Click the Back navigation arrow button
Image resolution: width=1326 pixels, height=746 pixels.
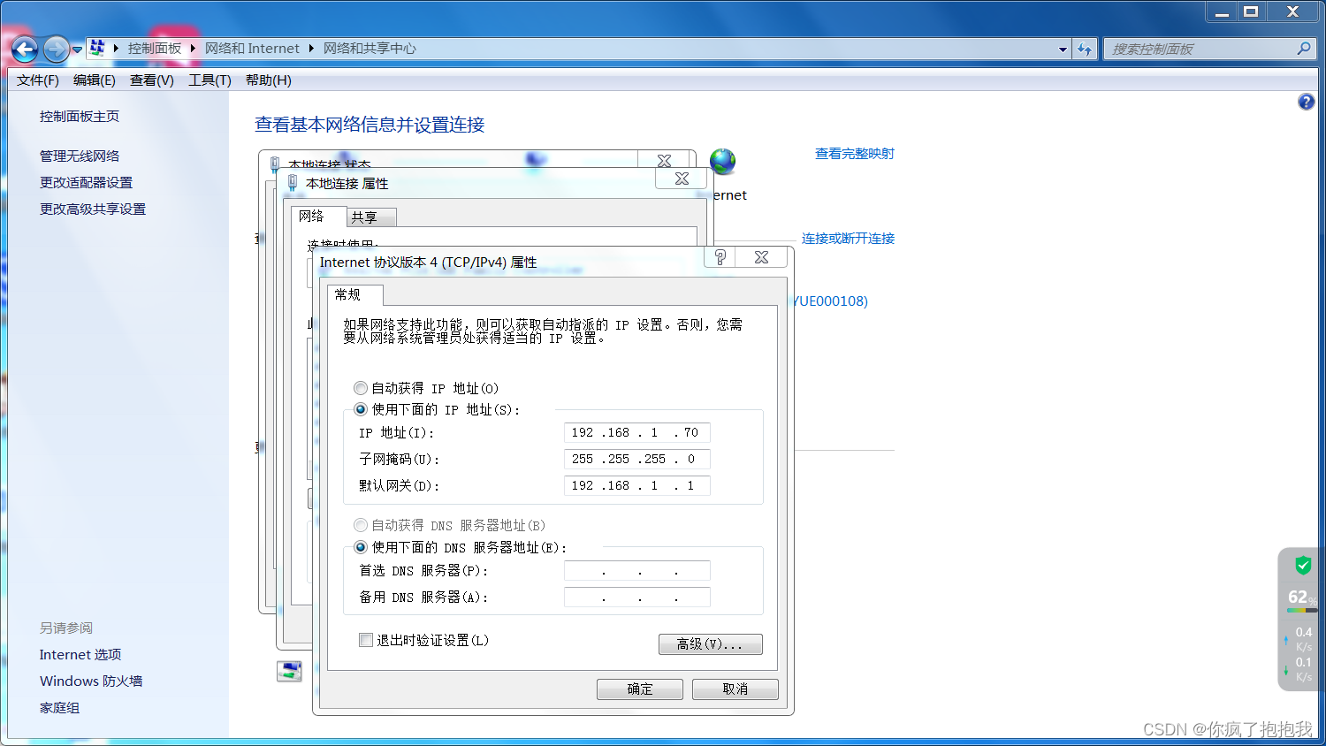pyautogui.click(x=25, y=49)
